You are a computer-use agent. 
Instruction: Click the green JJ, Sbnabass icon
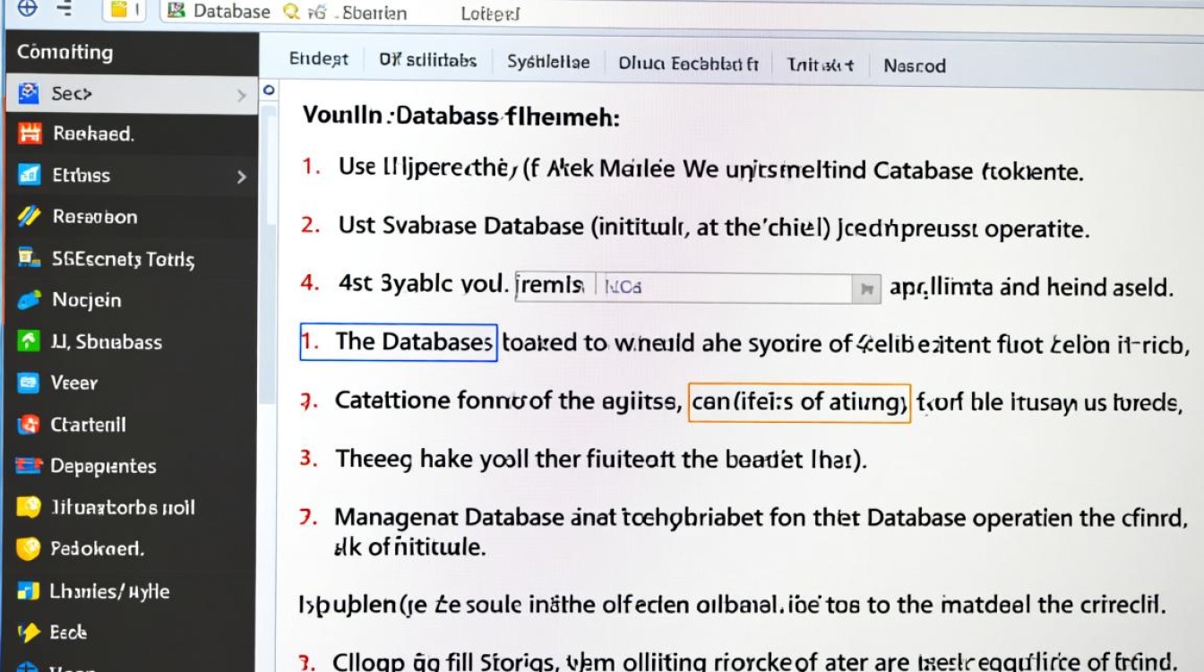[x=27, y=341]
